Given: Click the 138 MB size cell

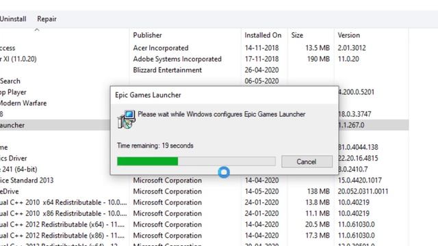Looking at the screenshot, I should (318, 191).
